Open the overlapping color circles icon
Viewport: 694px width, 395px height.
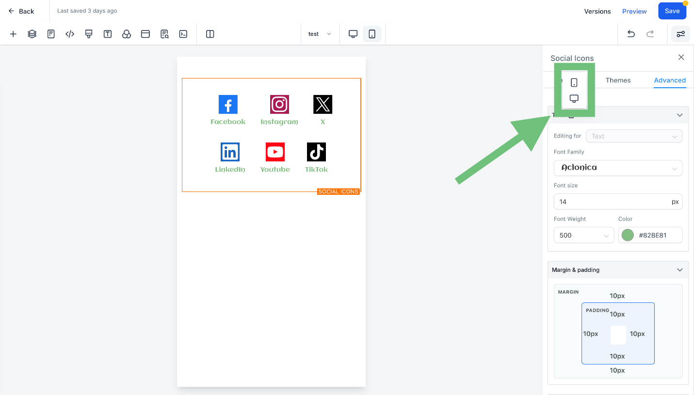pyautogui.click(x=127, y=34)
